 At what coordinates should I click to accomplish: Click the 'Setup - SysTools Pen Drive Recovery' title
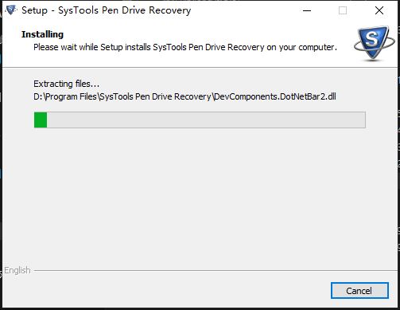pyautogui.click(x=106, y=10)
